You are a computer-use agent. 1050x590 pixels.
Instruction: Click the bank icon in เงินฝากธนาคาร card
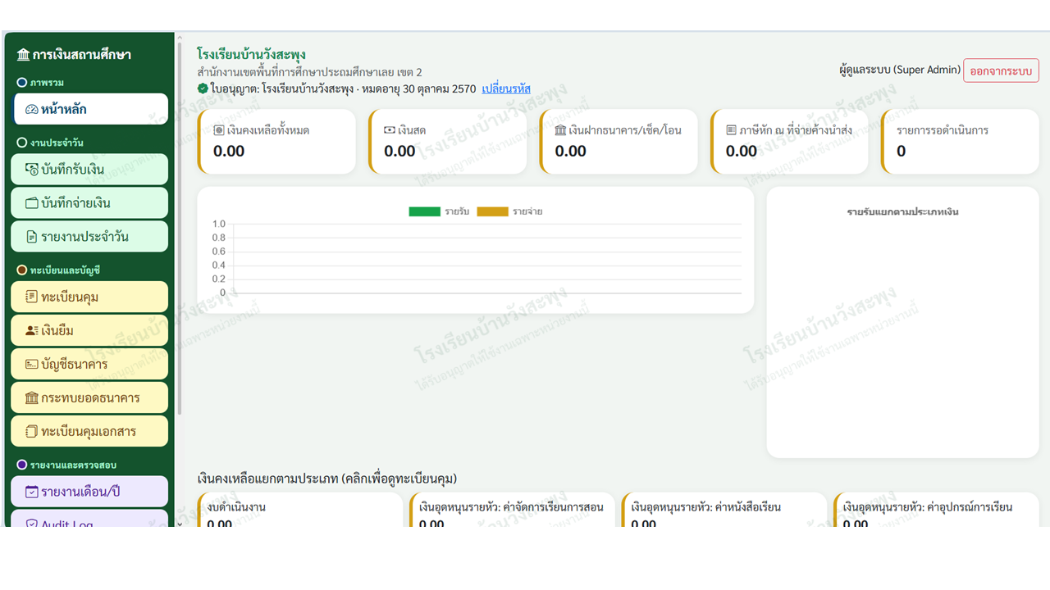pos(560,130)
